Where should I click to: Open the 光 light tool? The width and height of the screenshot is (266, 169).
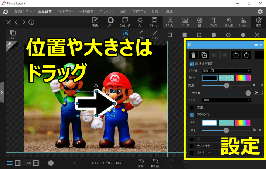(x=140, y=22)
